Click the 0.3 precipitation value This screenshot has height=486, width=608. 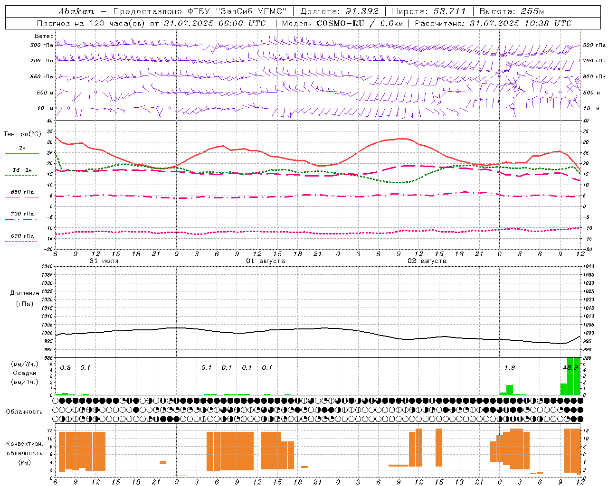(66, 368)
